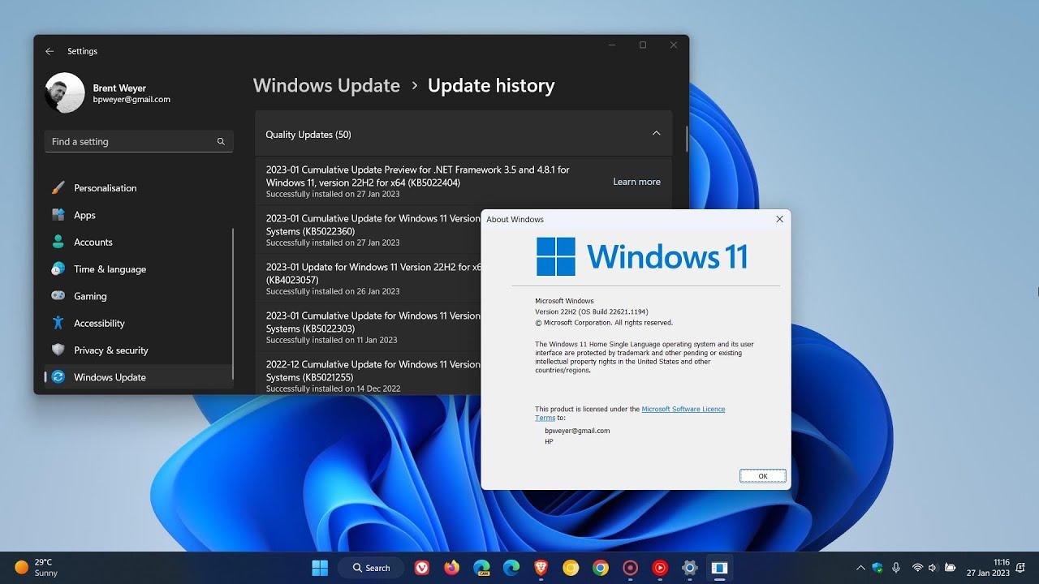
Task: Click Version 22H2 build text in About Windows
Action: (592, 311)
